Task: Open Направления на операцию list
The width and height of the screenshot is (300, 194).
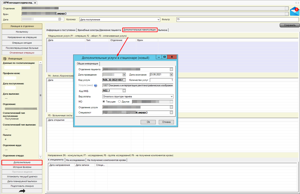Action: click(22, 37)
